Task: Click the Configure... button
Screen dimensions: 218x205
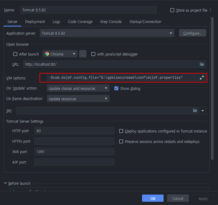Action: (x=192, y=33)
